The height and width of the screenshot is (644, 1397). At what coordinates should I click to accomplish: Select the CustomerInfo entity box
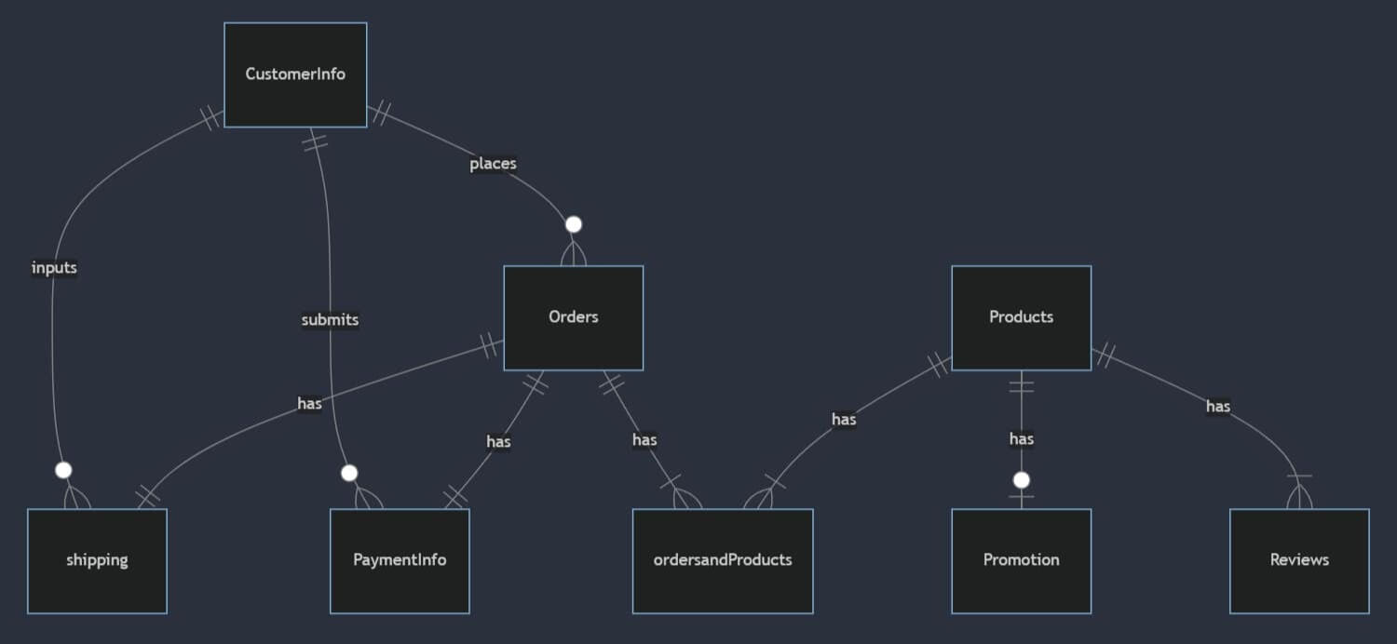pyautogui.click(x=295, y=74)
